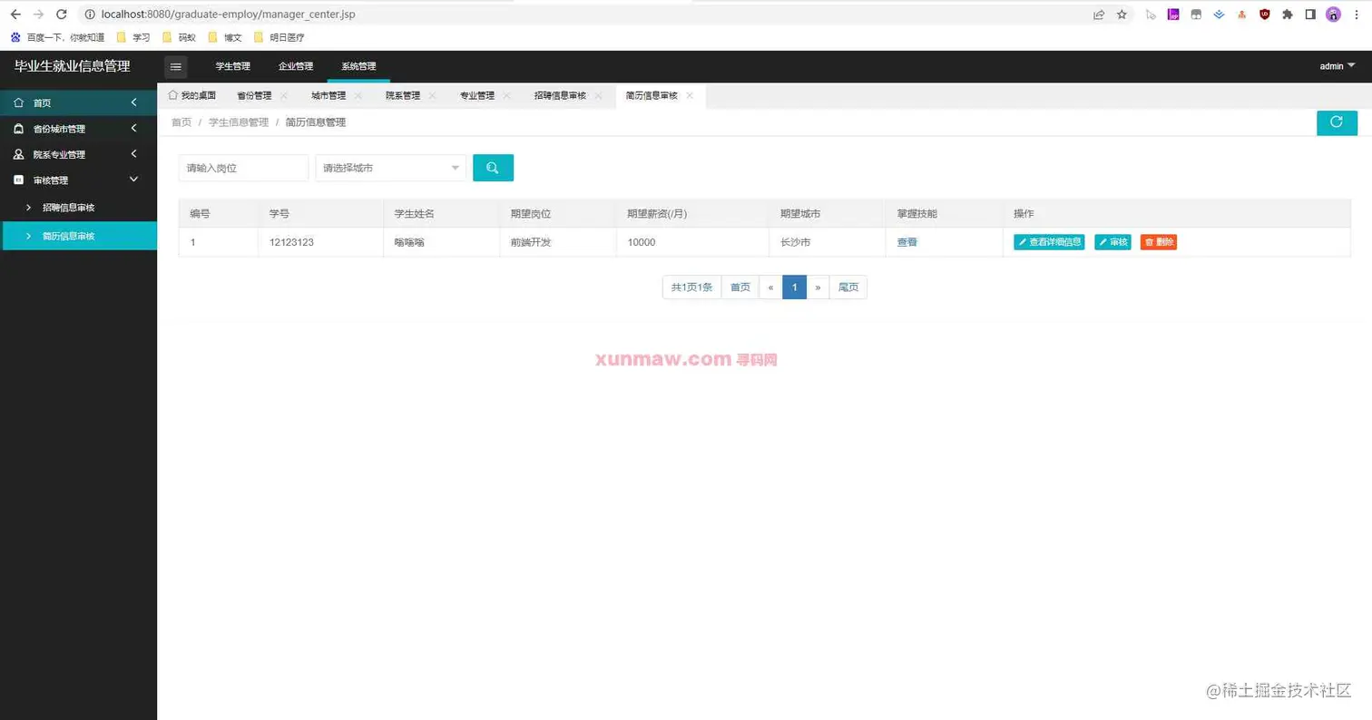1372x720 pixels.
Task: Click the red 删除 button
Action: 1159,242
